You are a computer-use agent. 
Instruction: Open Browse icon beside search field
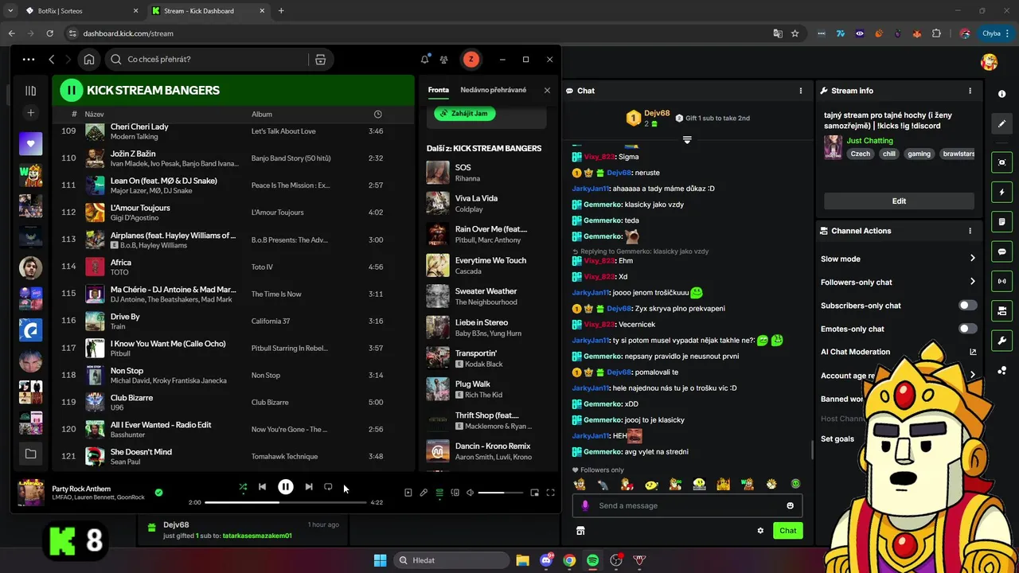[320, 59]
